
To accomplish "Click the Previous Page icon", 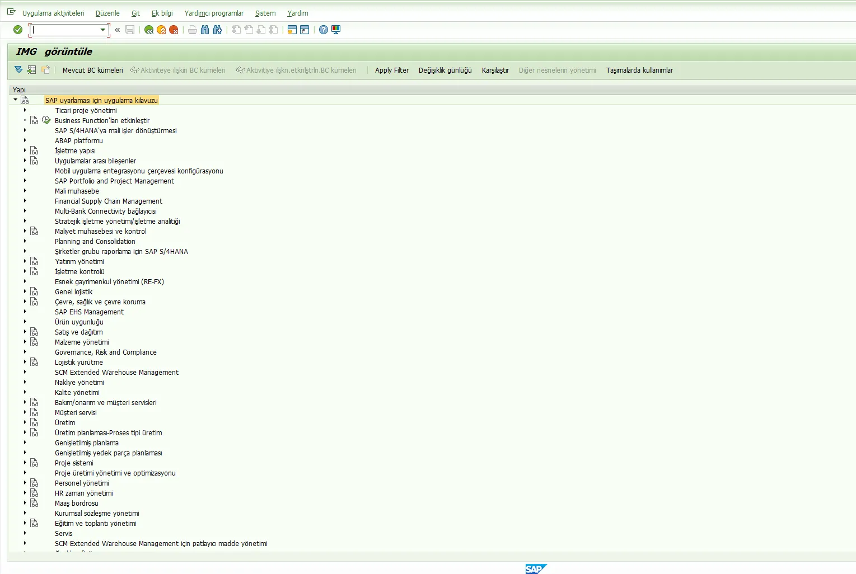I will [x=249, y=30].
